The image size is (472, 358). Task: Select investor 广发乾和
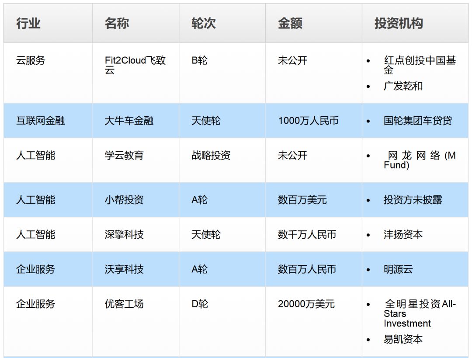[403, 86]
